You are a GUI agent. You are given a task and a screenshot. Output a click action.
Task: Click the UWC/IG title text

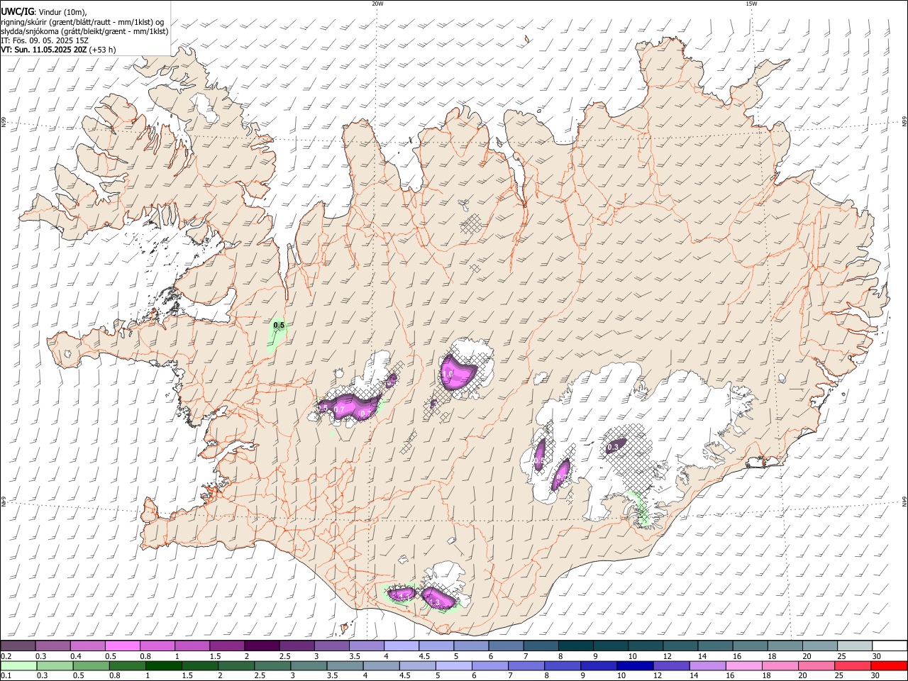click(16, 11)
